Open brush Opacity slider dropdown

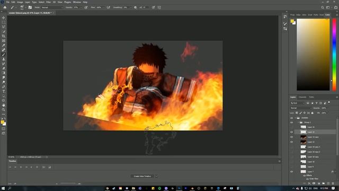[81, 7]
